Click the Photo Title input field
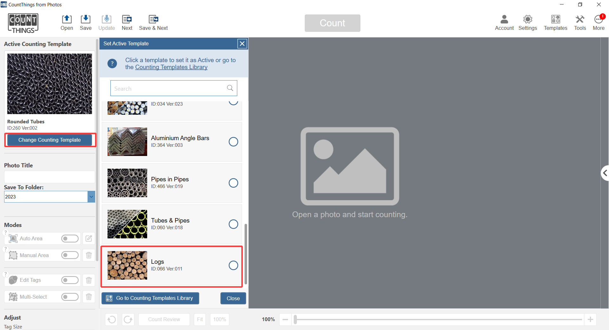Image resolution: width=609 pixels, height=330 pixels. (49, 177)
